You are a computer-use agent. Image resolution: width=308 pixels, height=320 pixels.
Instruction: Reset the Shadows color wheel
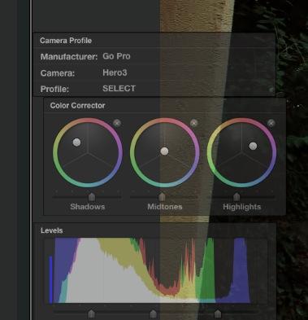[117, 123]
